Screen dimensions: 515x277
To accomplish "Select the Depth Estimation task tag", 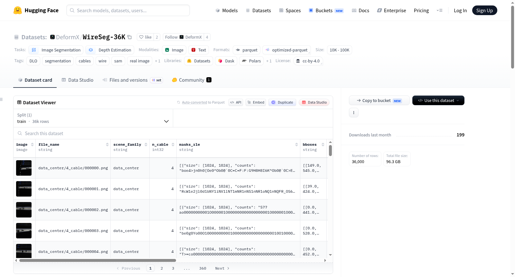I will coord(110,50).
